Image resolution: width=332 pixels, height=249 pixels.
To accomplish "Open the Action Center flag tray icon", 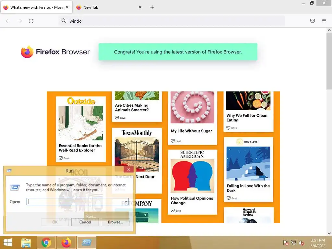I will [286, 243].
